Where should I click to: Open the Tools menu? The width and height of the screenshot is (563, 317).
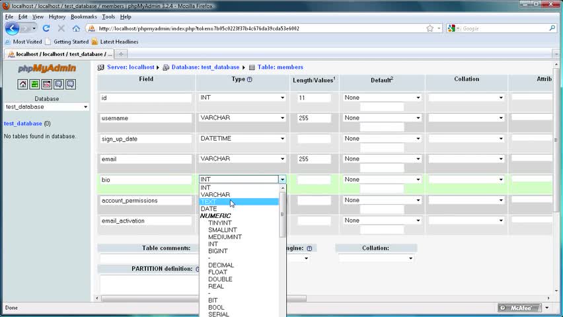coord(108,17)
